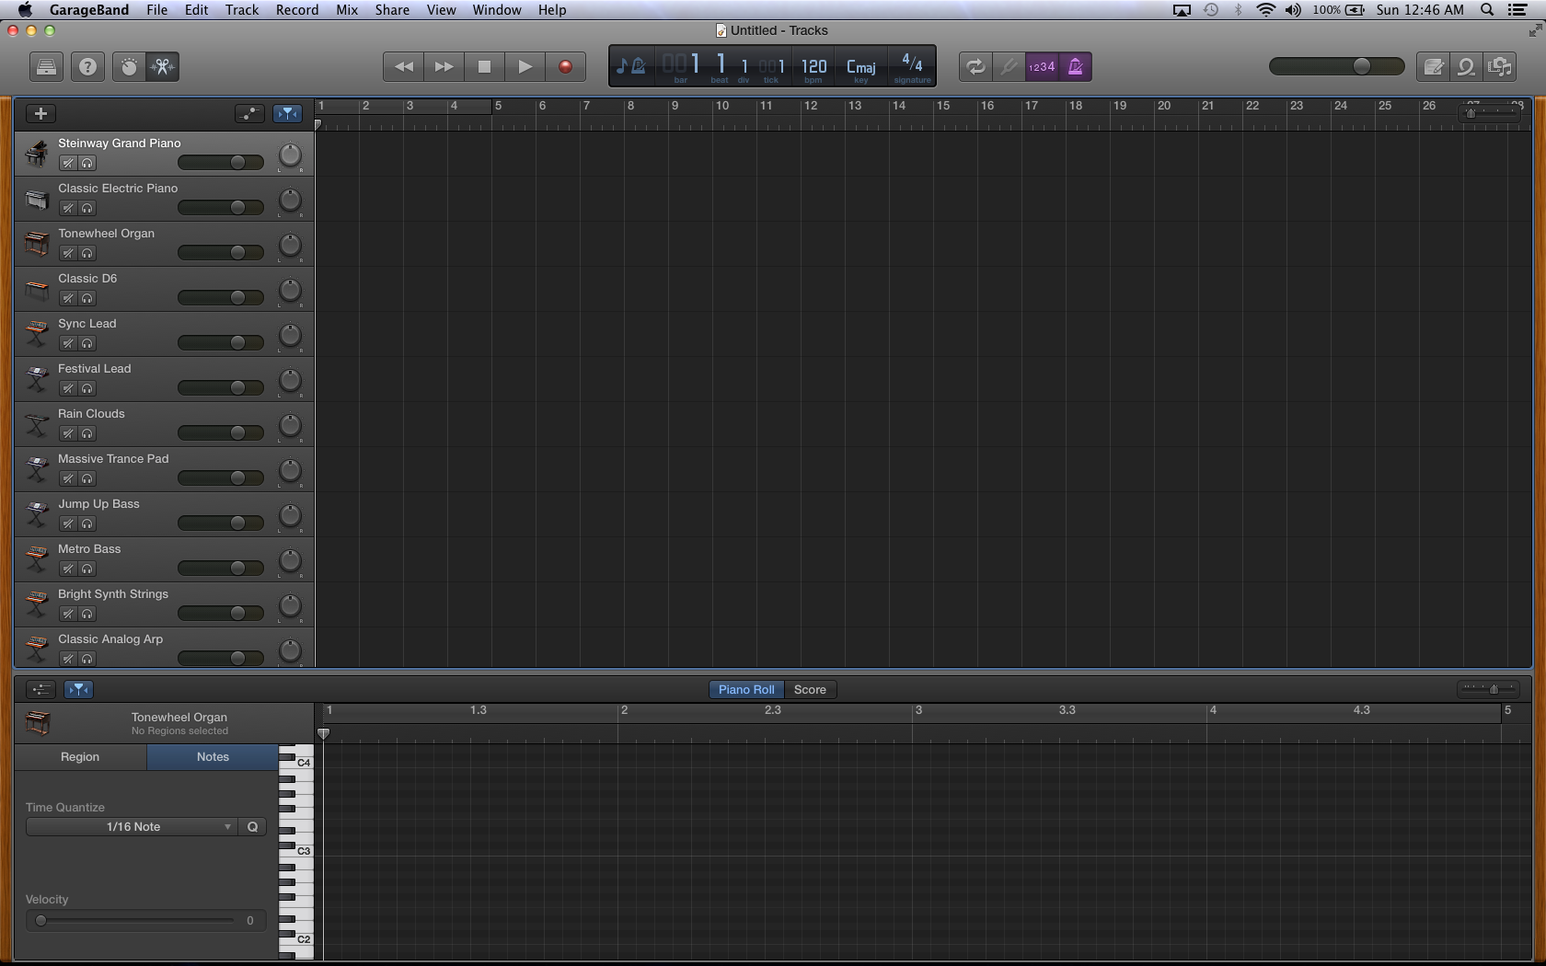The height and width of the screenshot is (966, 1546).
Task: Click the editor automation button at left
Action: point(40,689)
